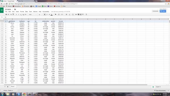170x96 pixels.
Task: Click the Undo arrow in the toolbar
Action: coord(8,14)
